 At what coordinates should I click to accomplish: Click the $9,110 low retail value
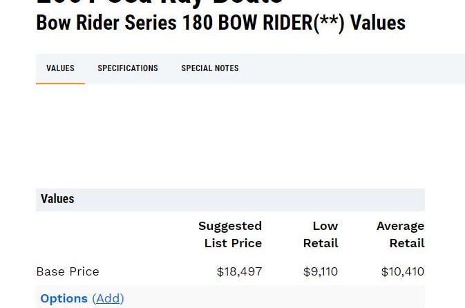click(321, 271)
